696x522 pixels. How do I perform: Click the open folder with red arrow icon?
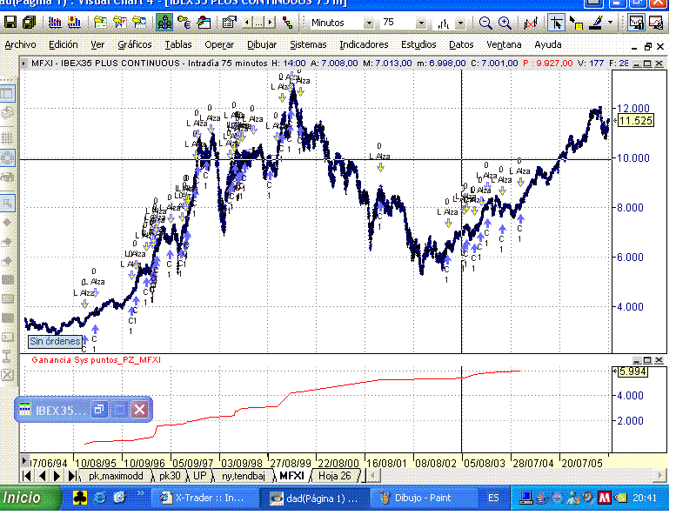click(120, 23)
